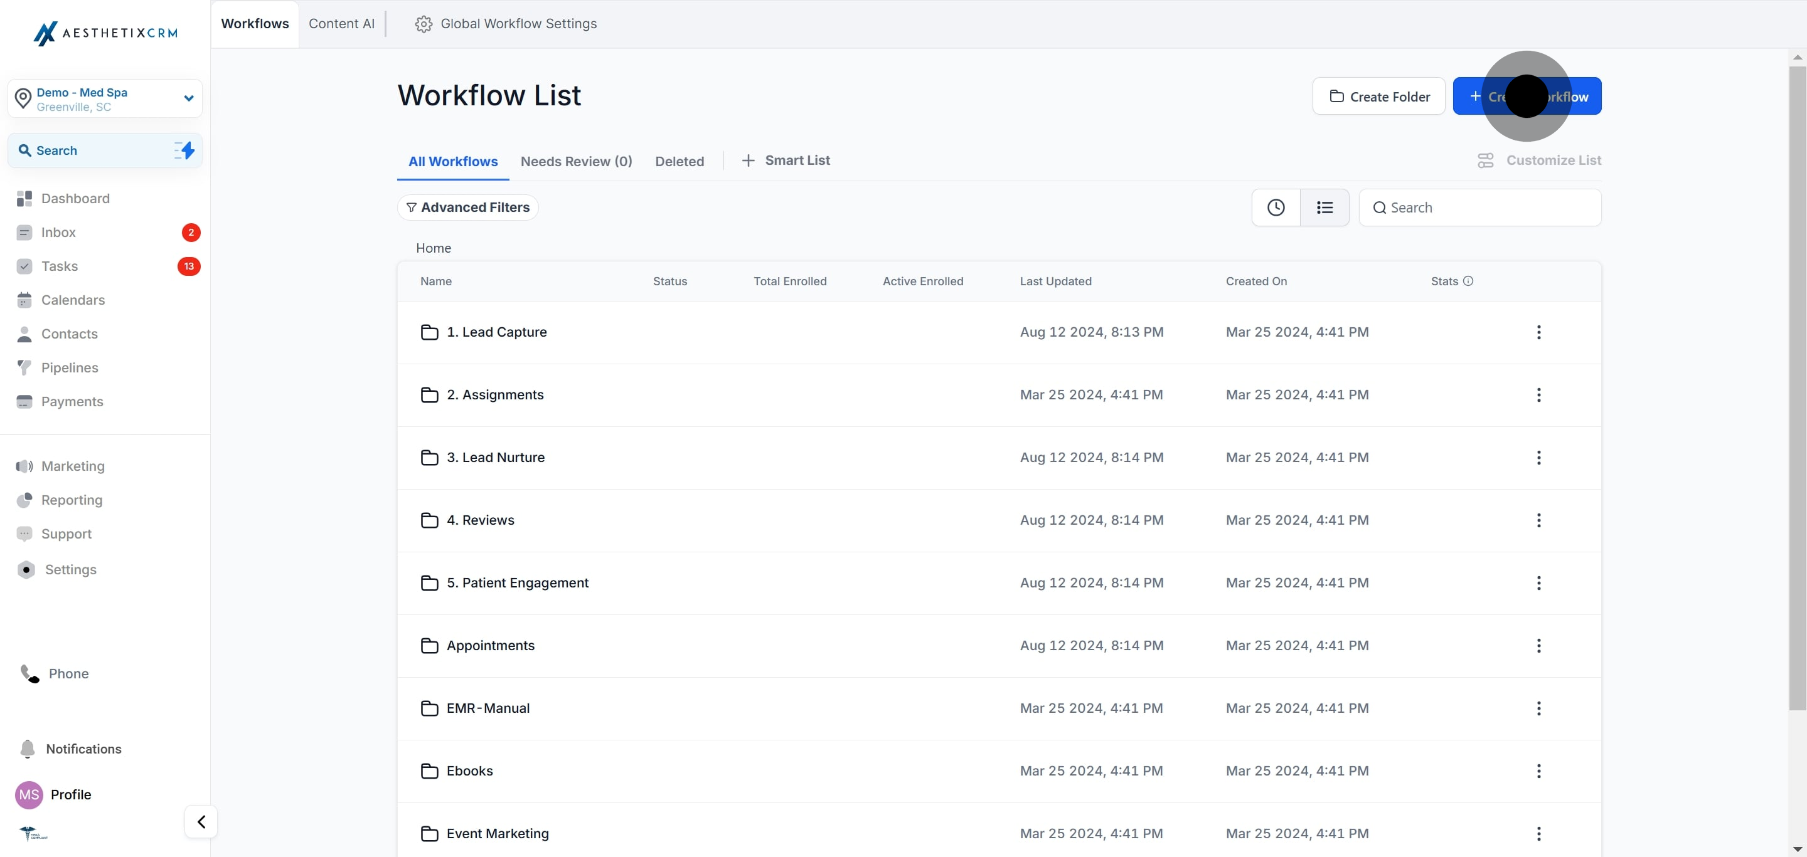Open the three-dot menu for Ebooks folder

pyautogui.click(x=1538, y=770)
